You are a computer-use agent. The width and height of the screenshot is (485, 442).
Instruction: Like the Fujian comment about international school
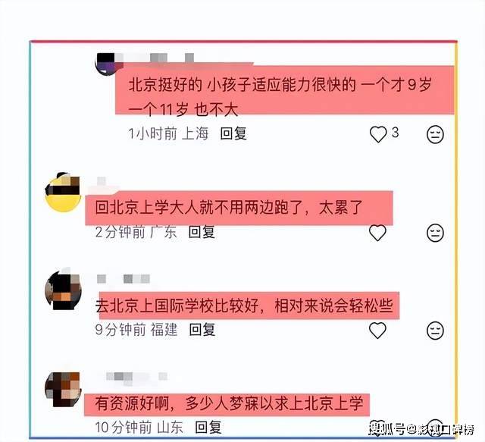click(377, 331)
